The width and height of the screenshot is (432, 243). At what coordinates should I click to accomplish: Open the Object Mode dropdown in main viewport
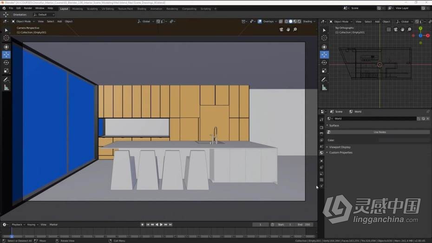(23, 21)
